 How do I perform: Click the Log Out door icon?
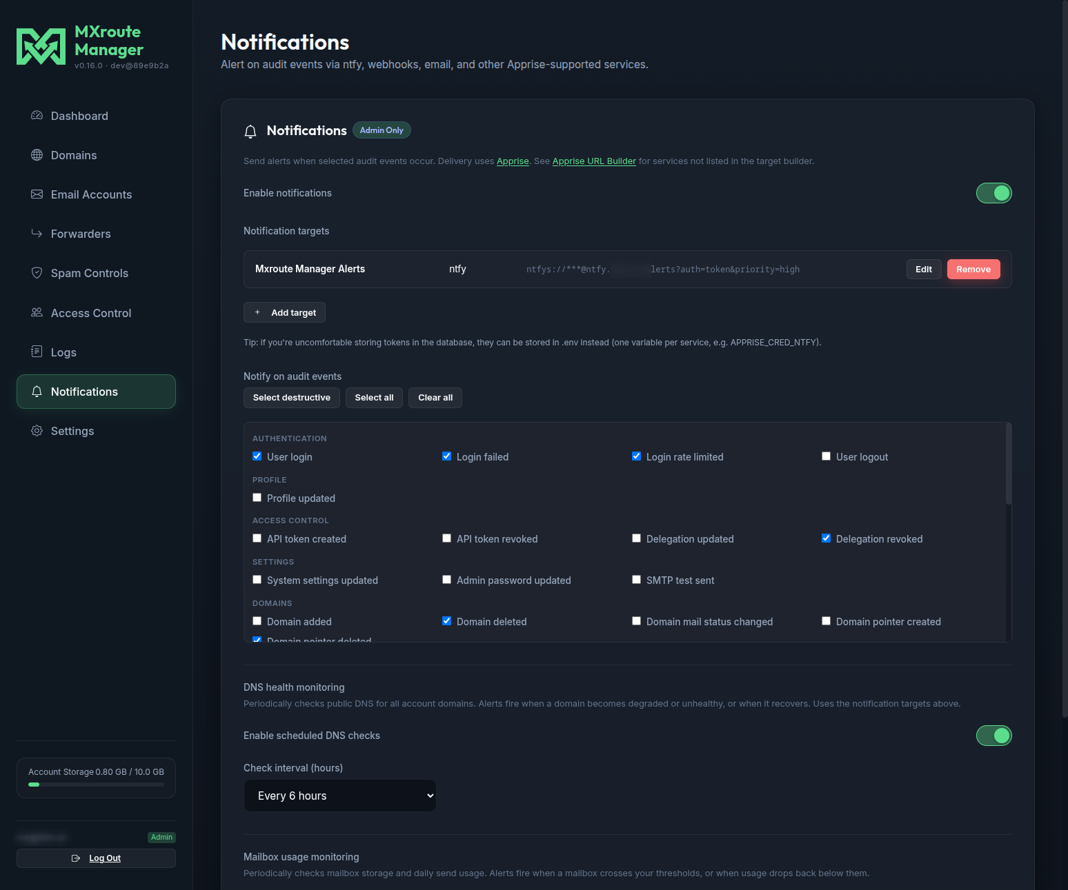[76, 858]
